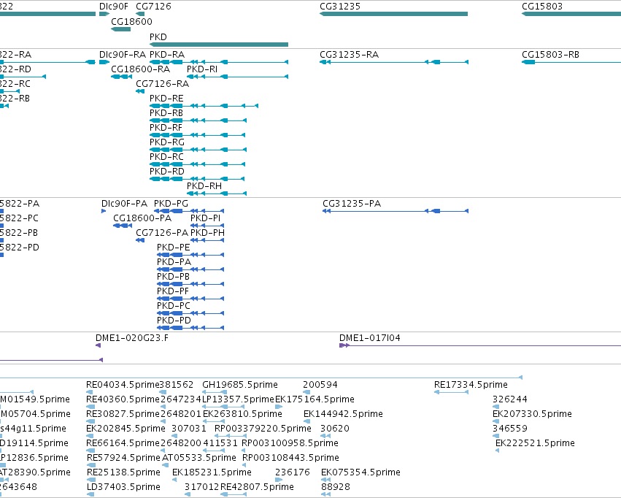Select EST EK263810.5prime
The width and height of the screenshot is (621, 498).
tap(242, 414)
